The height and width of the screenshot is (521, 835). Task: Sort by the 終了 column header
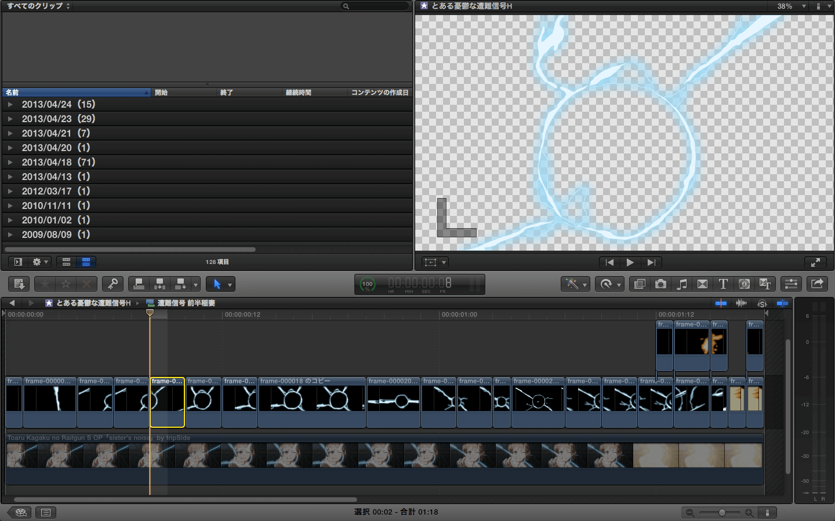point(250,92)
